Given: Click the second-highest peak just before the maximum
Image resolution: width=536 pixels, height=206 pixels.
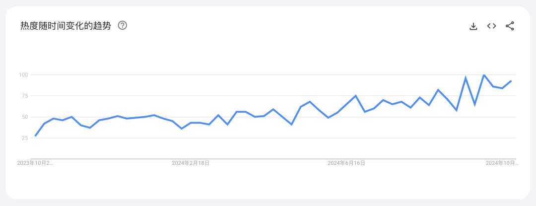Looking at the screenshot, I should [465, 77].
